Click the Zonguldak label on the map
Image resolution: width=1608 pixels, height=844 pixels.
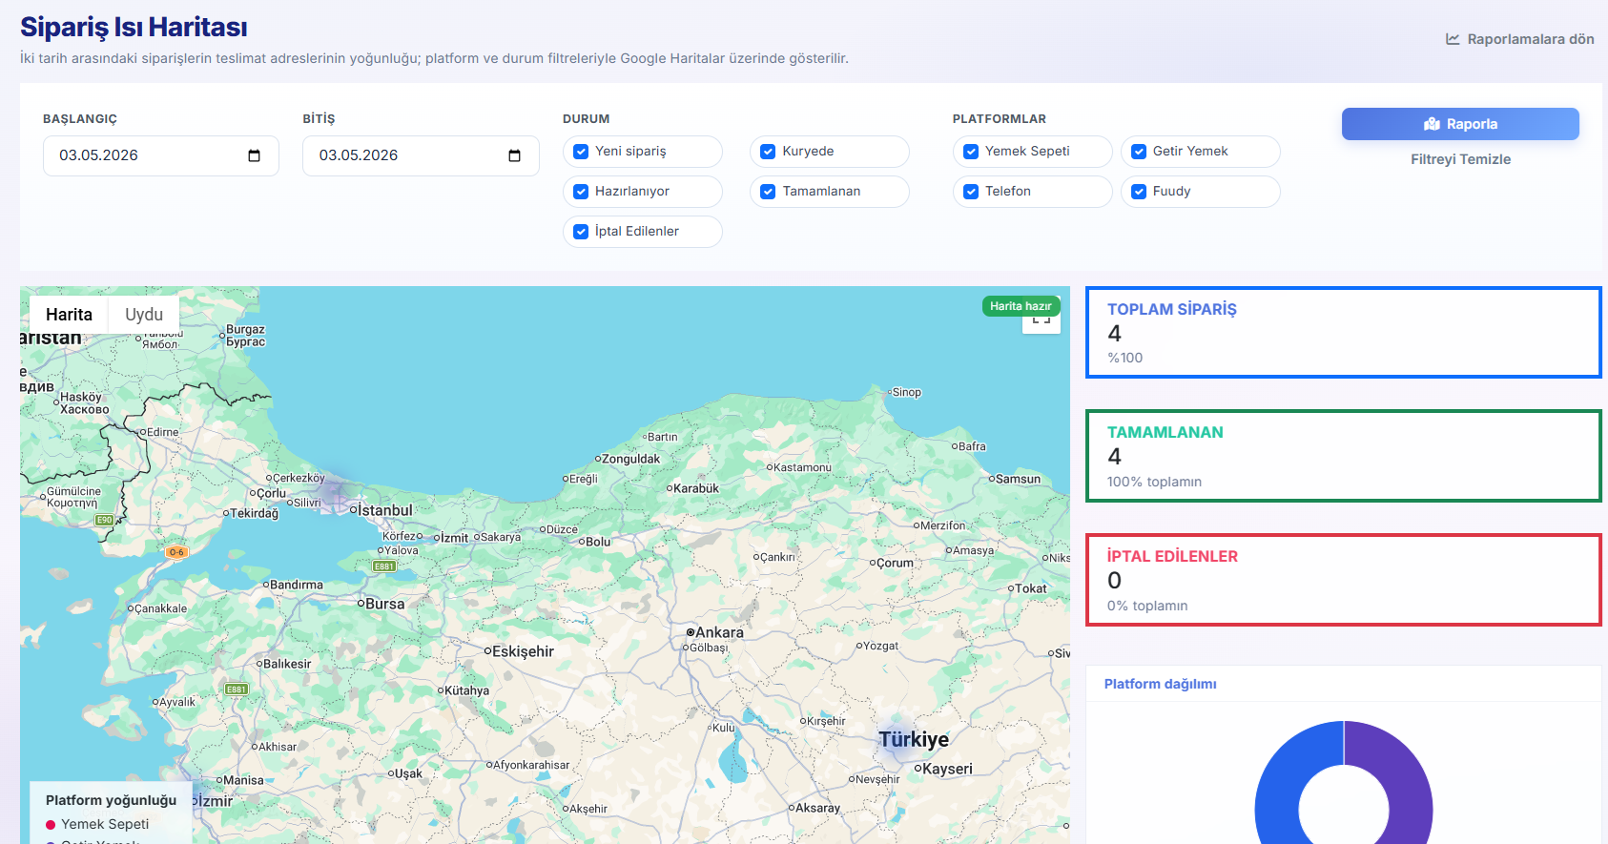[x=631, y=459]
